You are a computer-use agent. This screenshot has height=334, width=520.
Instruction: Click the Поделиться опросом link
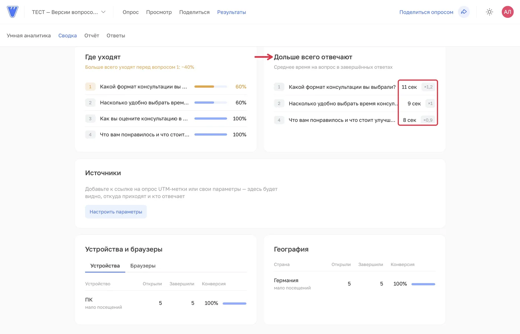(426, 12)
